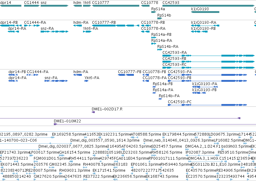Open transcript dpr14-RA label
256x181 pixels.
(x=17, y=29)
